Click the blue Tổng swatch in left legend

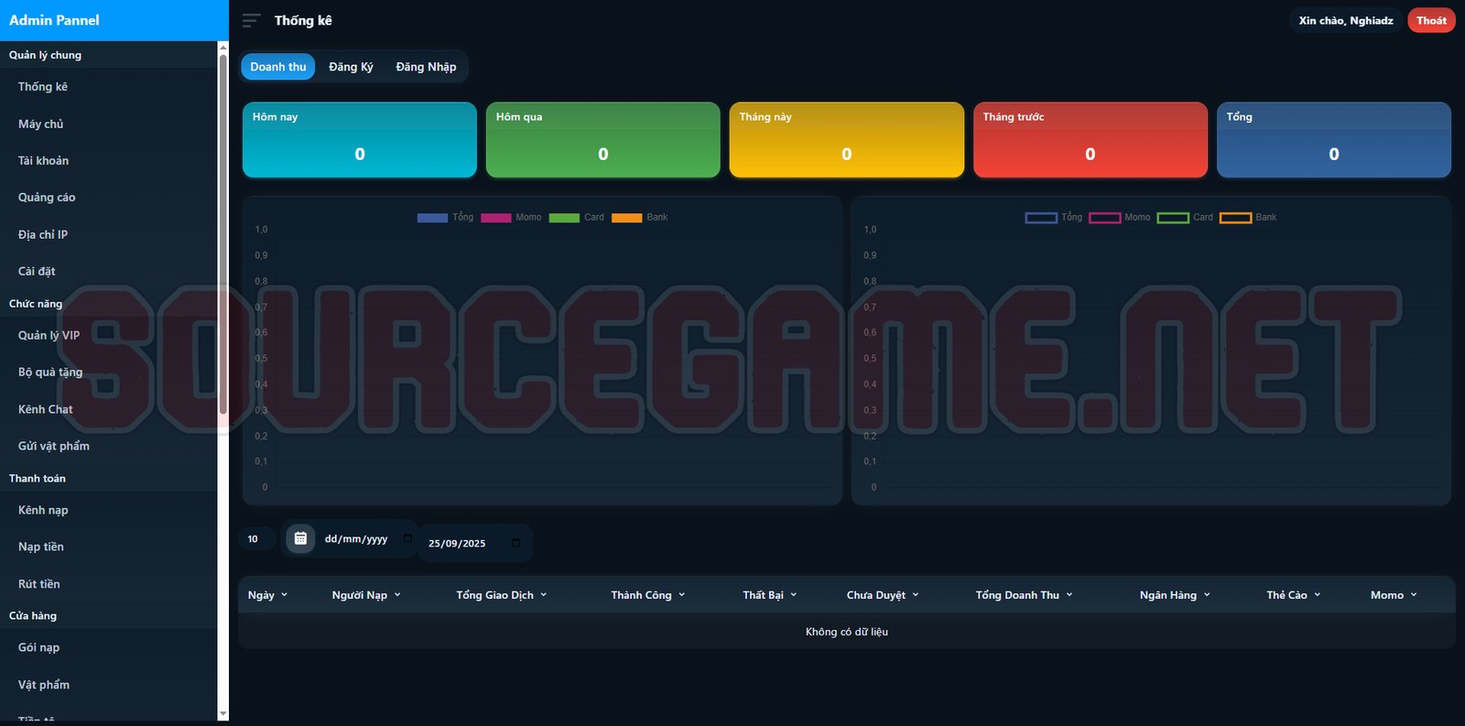point(432,218)
